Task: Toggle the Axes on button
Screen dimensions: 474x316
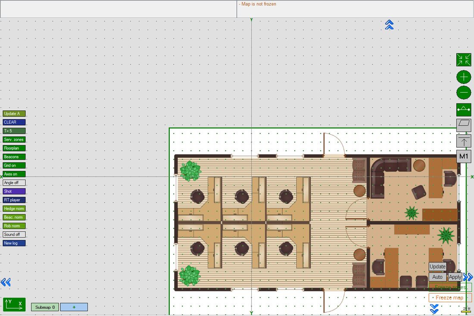Action: coord(14,174)
